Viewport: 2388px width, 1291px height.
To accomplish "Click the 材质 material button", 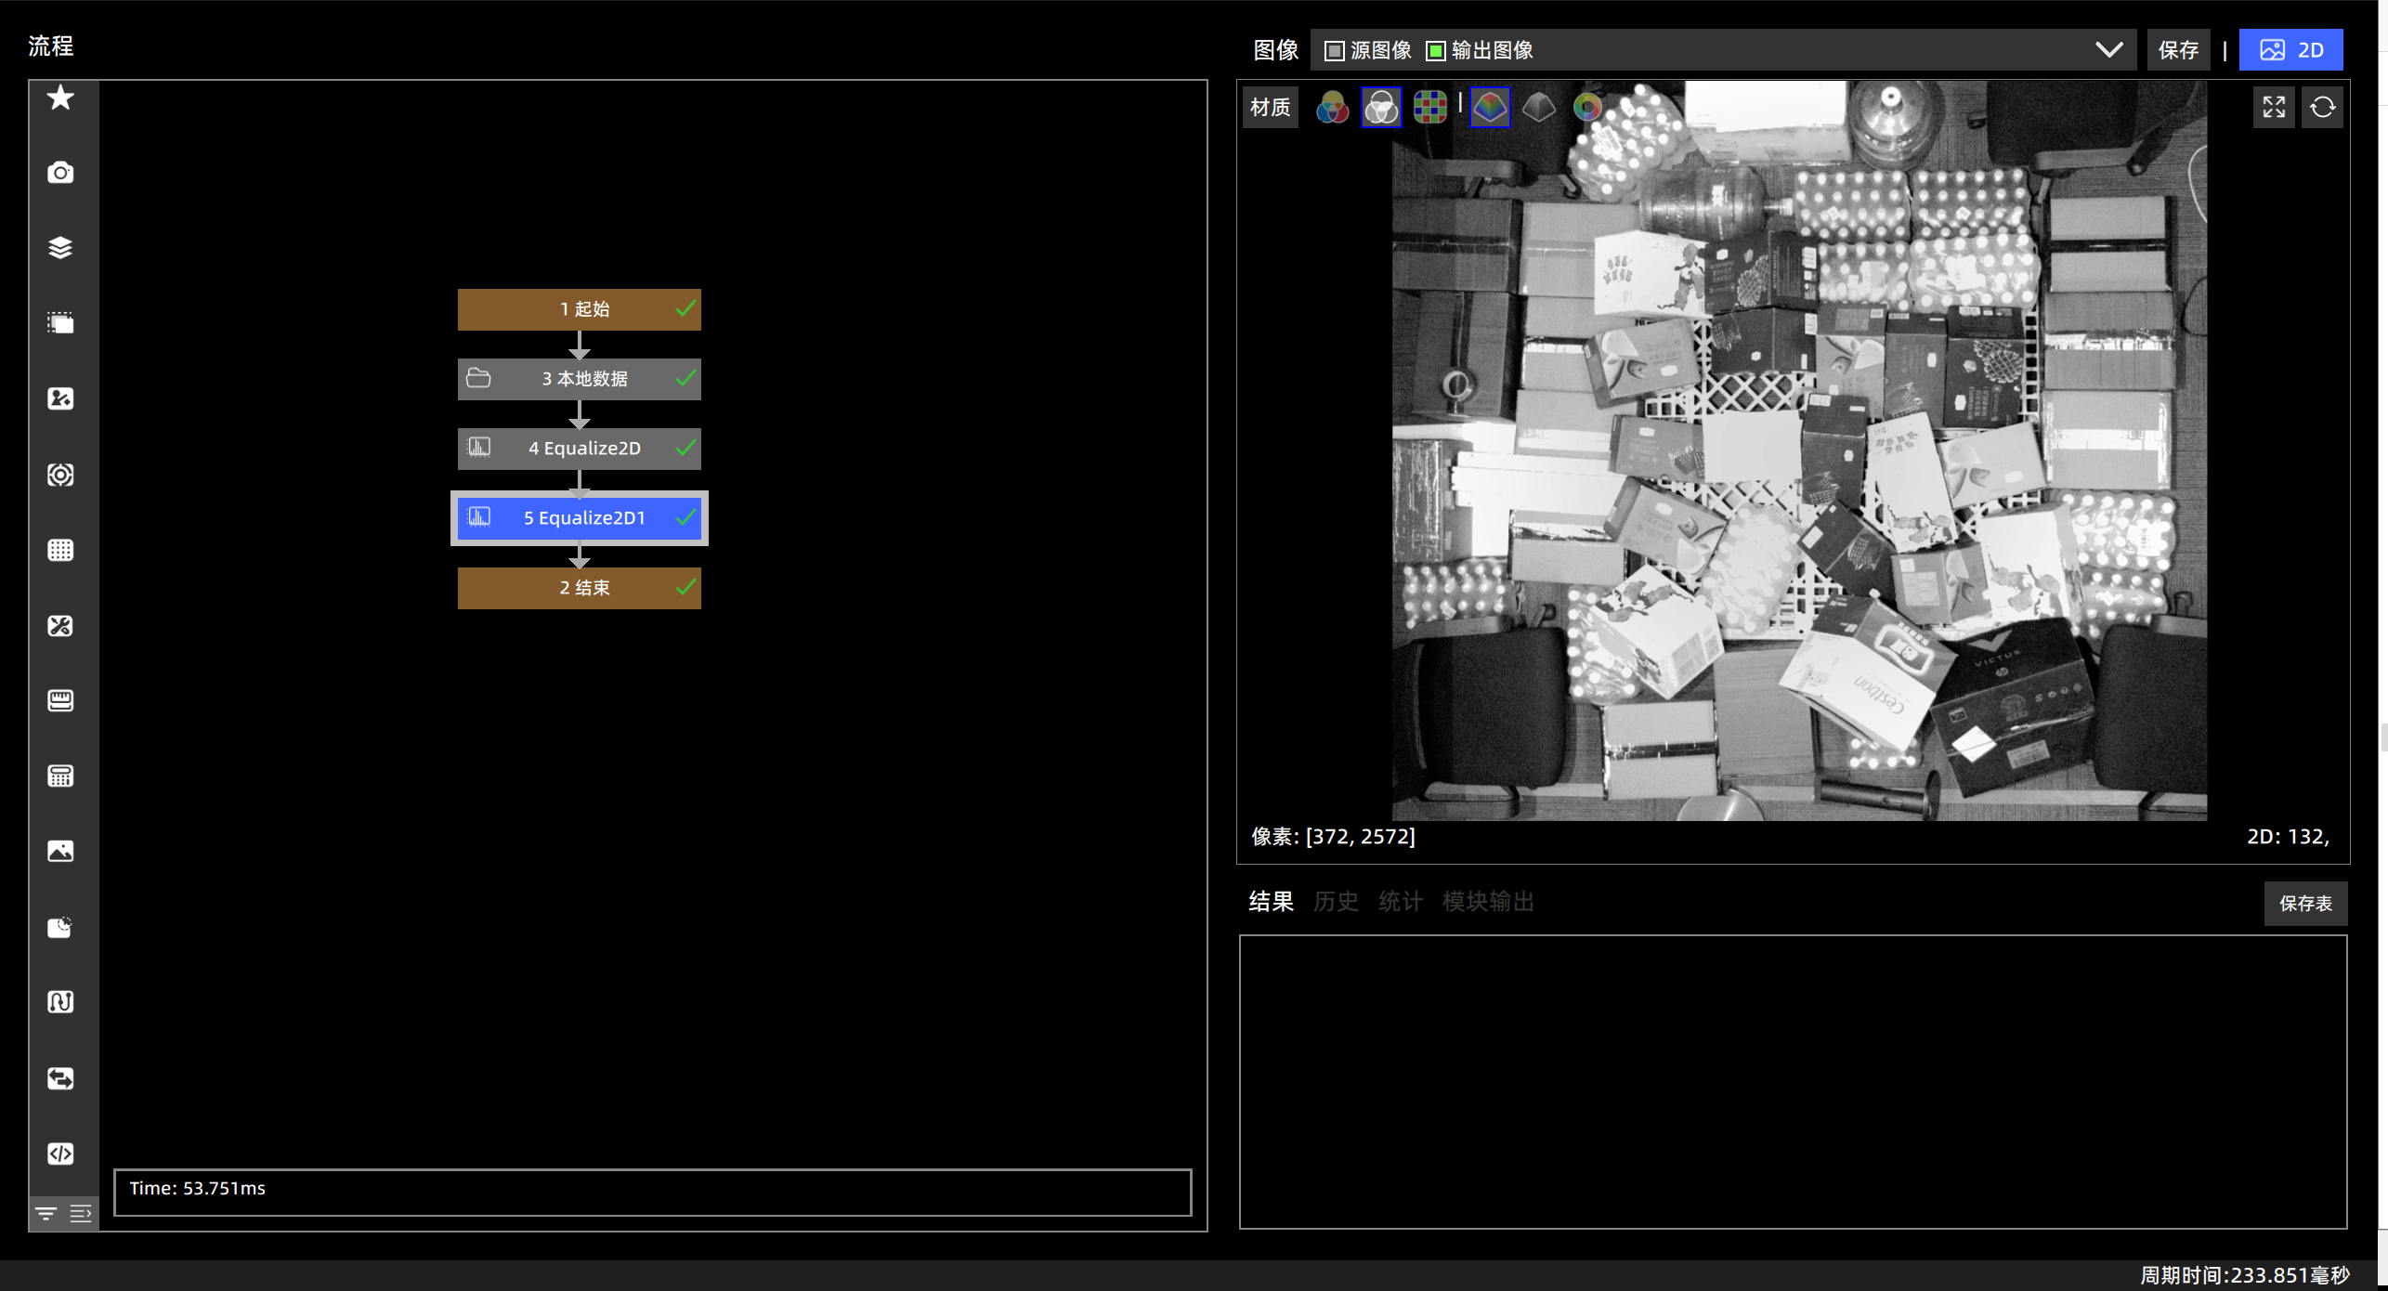I will click(1270, 108).
